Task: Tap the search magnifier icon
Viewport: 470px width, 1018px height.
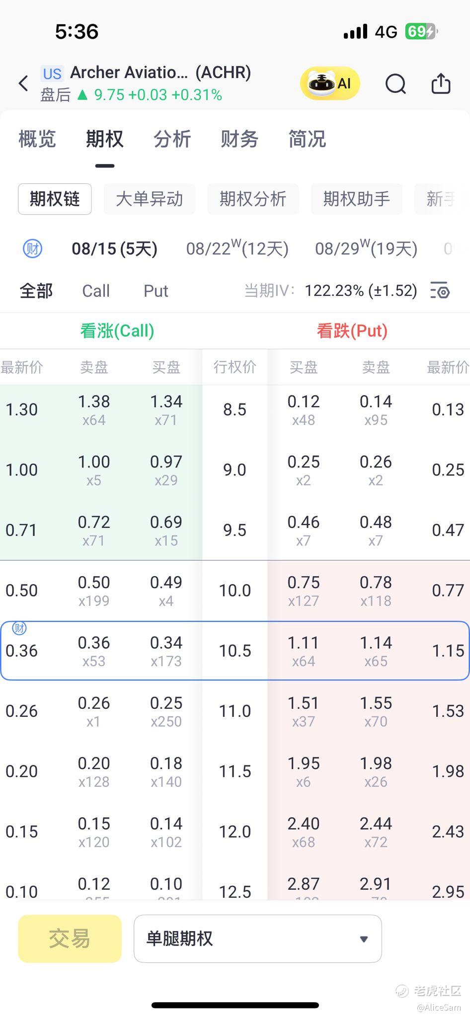Action: [x=395, y=84]
